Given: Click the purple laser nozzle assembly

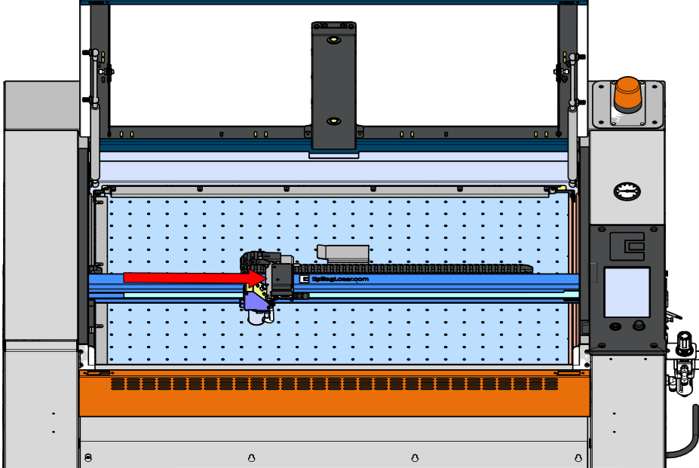Looking at the screenshot, I should (254, 303).
